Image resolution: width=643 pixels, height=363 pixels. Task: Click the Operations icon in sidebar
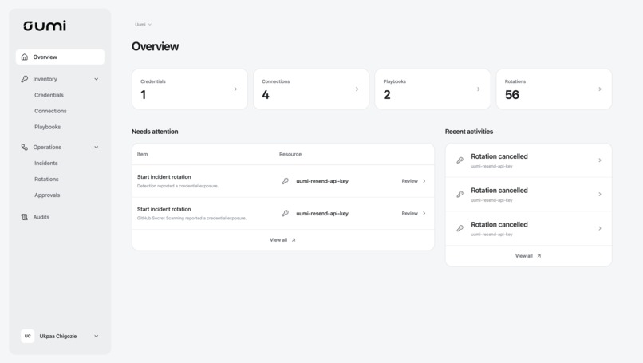click(x=25, y=147)
